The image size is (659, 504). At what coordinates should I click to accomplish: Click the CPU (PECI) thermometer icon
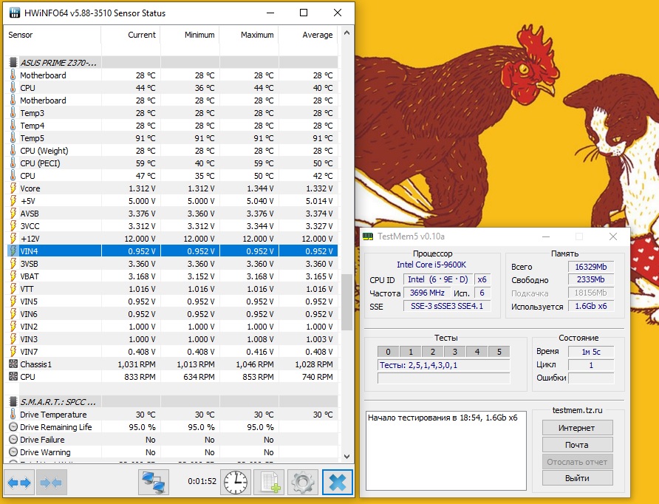point(13,163)
